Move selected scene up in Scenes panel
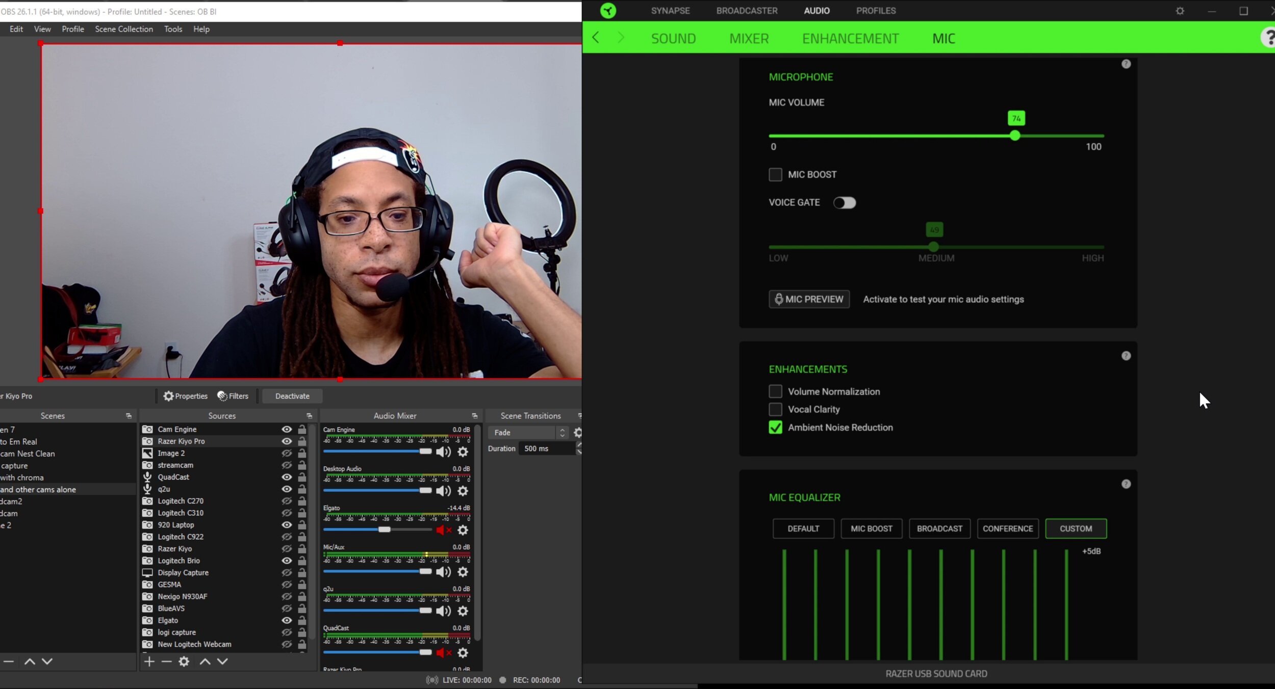1275x689 pixels. (x=30, y=662)
